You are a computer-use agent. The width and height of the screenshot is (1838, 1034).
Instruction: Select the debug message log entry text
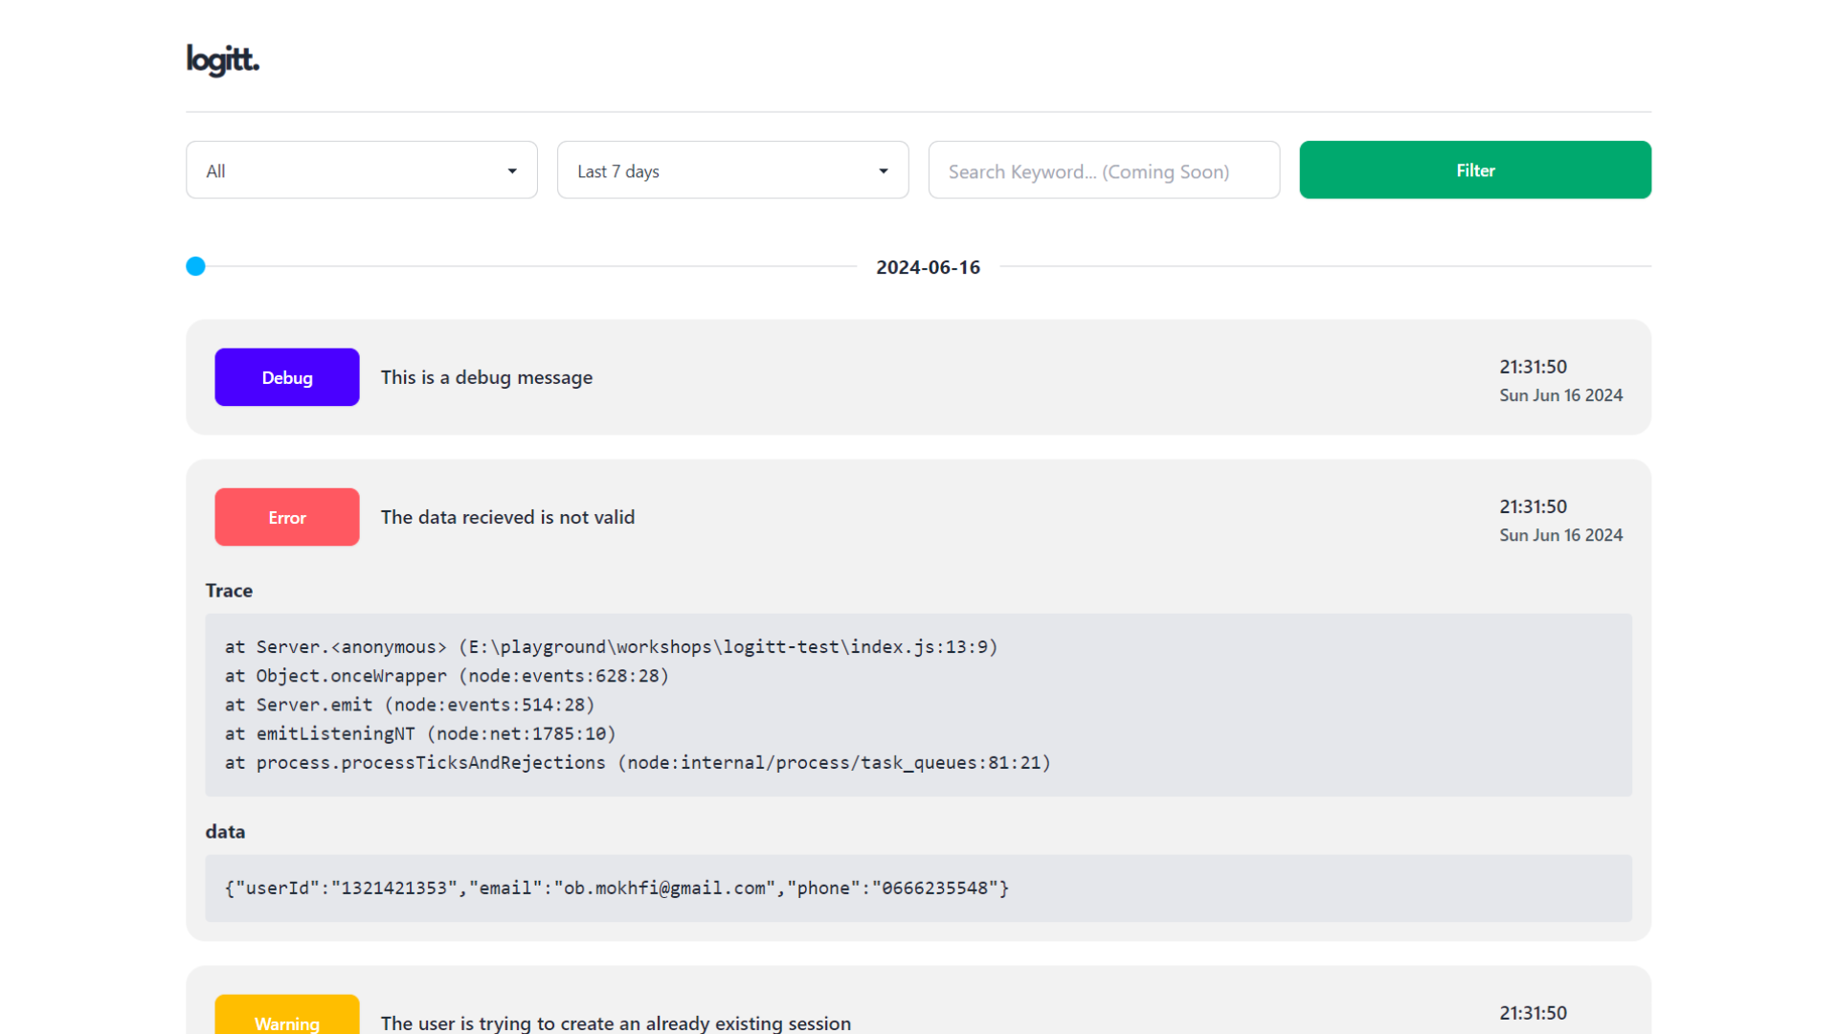point(486,377)
